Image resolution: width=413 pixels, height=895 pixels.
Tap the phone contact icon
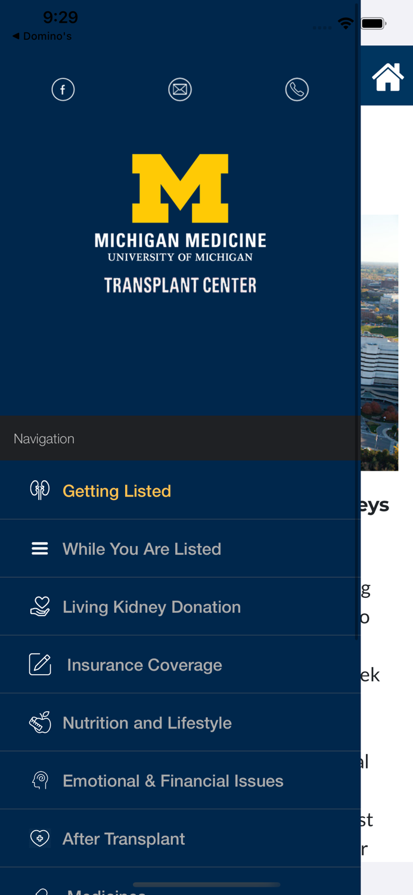297,89
